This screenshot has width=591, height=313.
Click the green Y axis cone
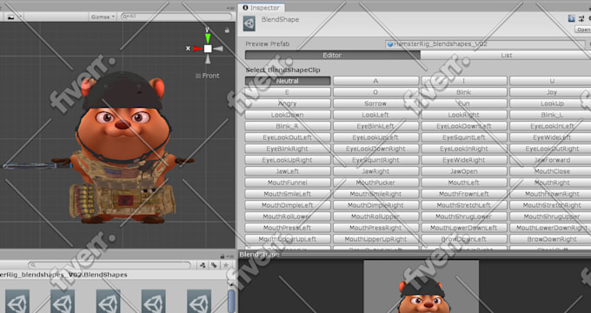[208, 37]
